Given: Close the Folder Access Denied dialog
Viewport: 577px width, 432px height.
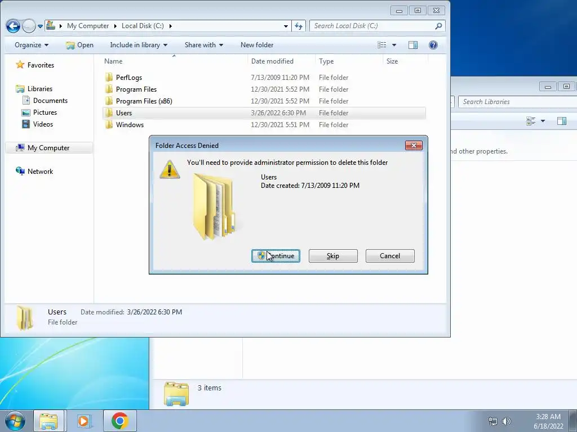Looking at the screenshot, I should (414, 146).
